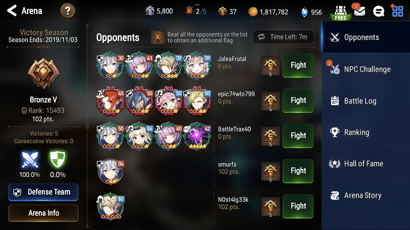
Task: Open the mail inbox envelope icon
Action: pos(359,11)
